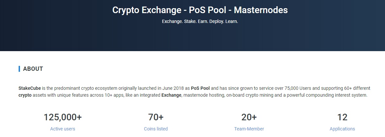
Task: Click bold Exchange word in paragraph
Action: 171,95
